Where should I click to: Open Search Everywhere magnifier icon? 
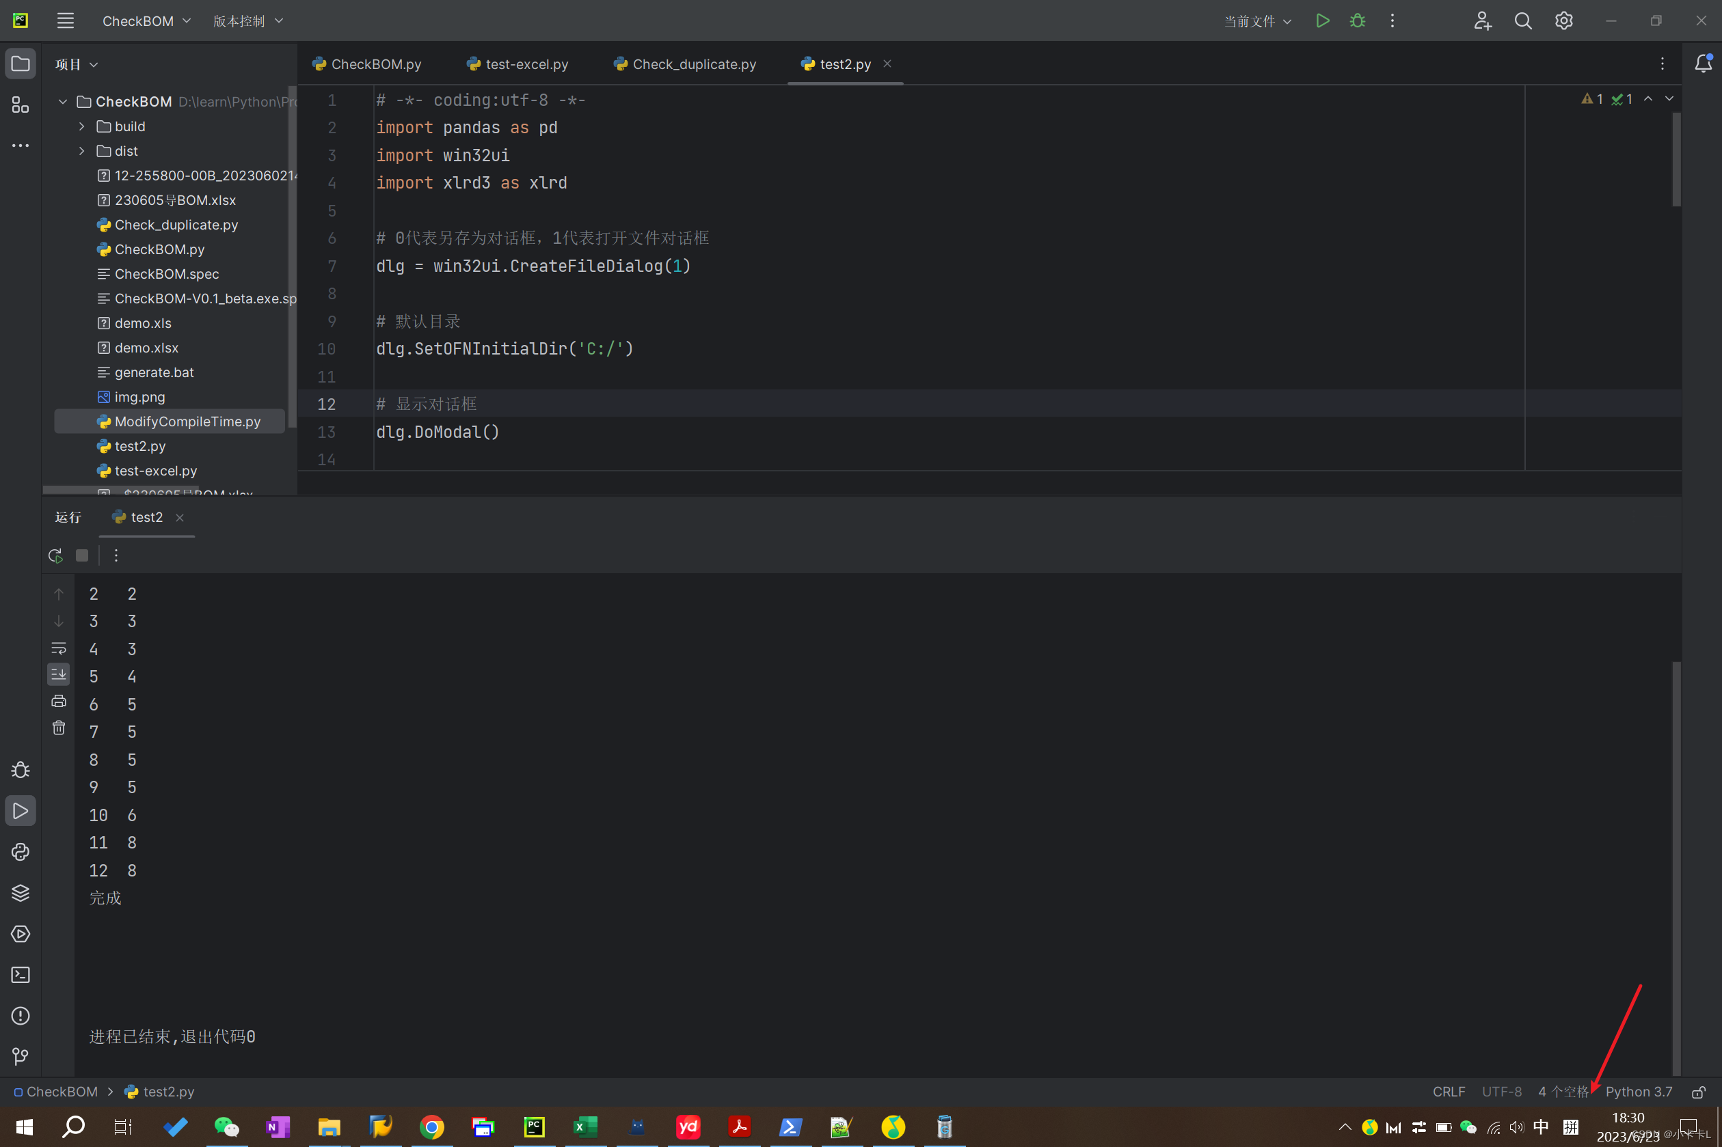click(1522, 20)
